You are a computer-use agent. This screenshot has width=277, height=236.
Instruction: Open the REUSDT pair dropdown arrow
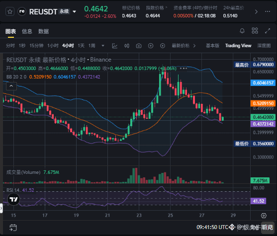pos(75,12)
